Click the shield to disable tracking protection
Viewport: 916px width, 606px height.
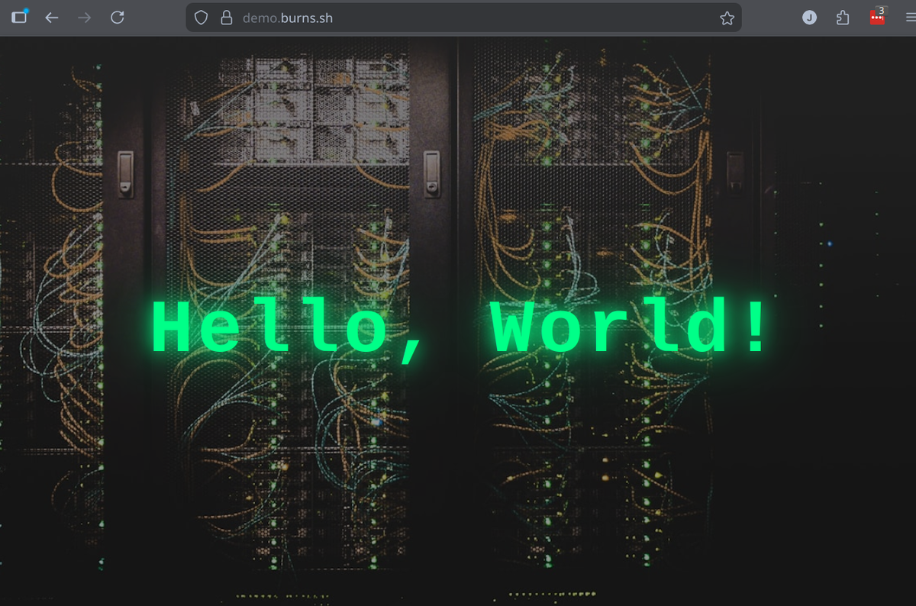(x=200, y=17)
